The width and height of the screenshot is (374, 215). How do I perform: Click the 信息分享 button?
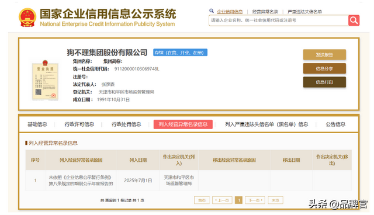point(324,68)
